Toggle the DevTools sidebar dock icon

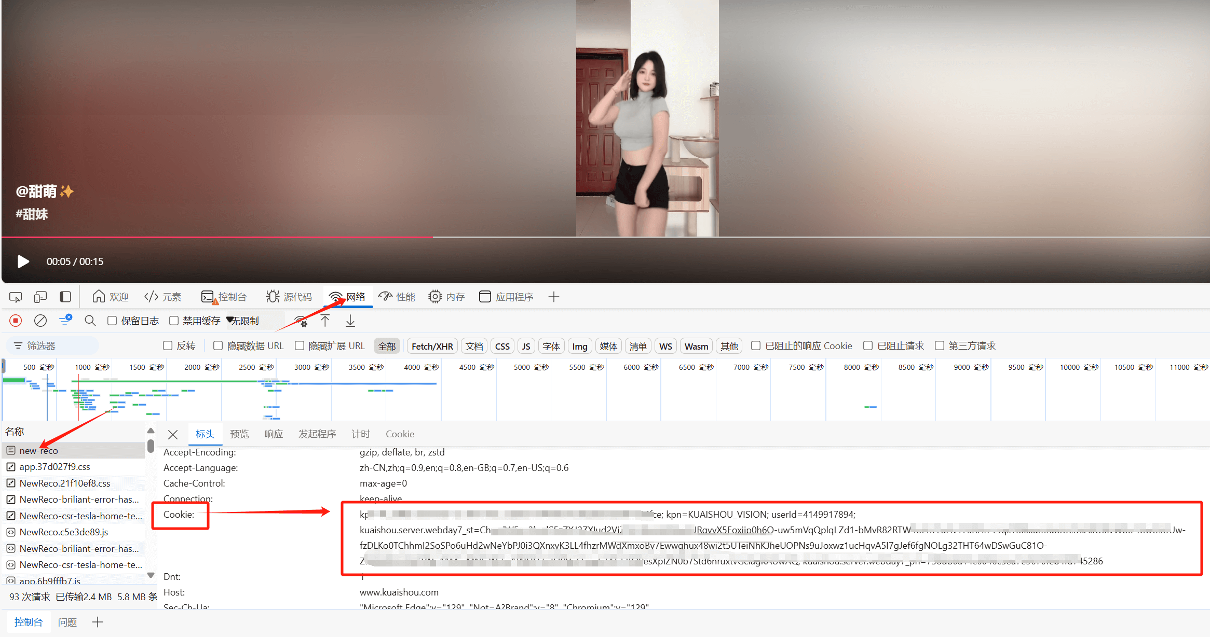tap(65, 297)
